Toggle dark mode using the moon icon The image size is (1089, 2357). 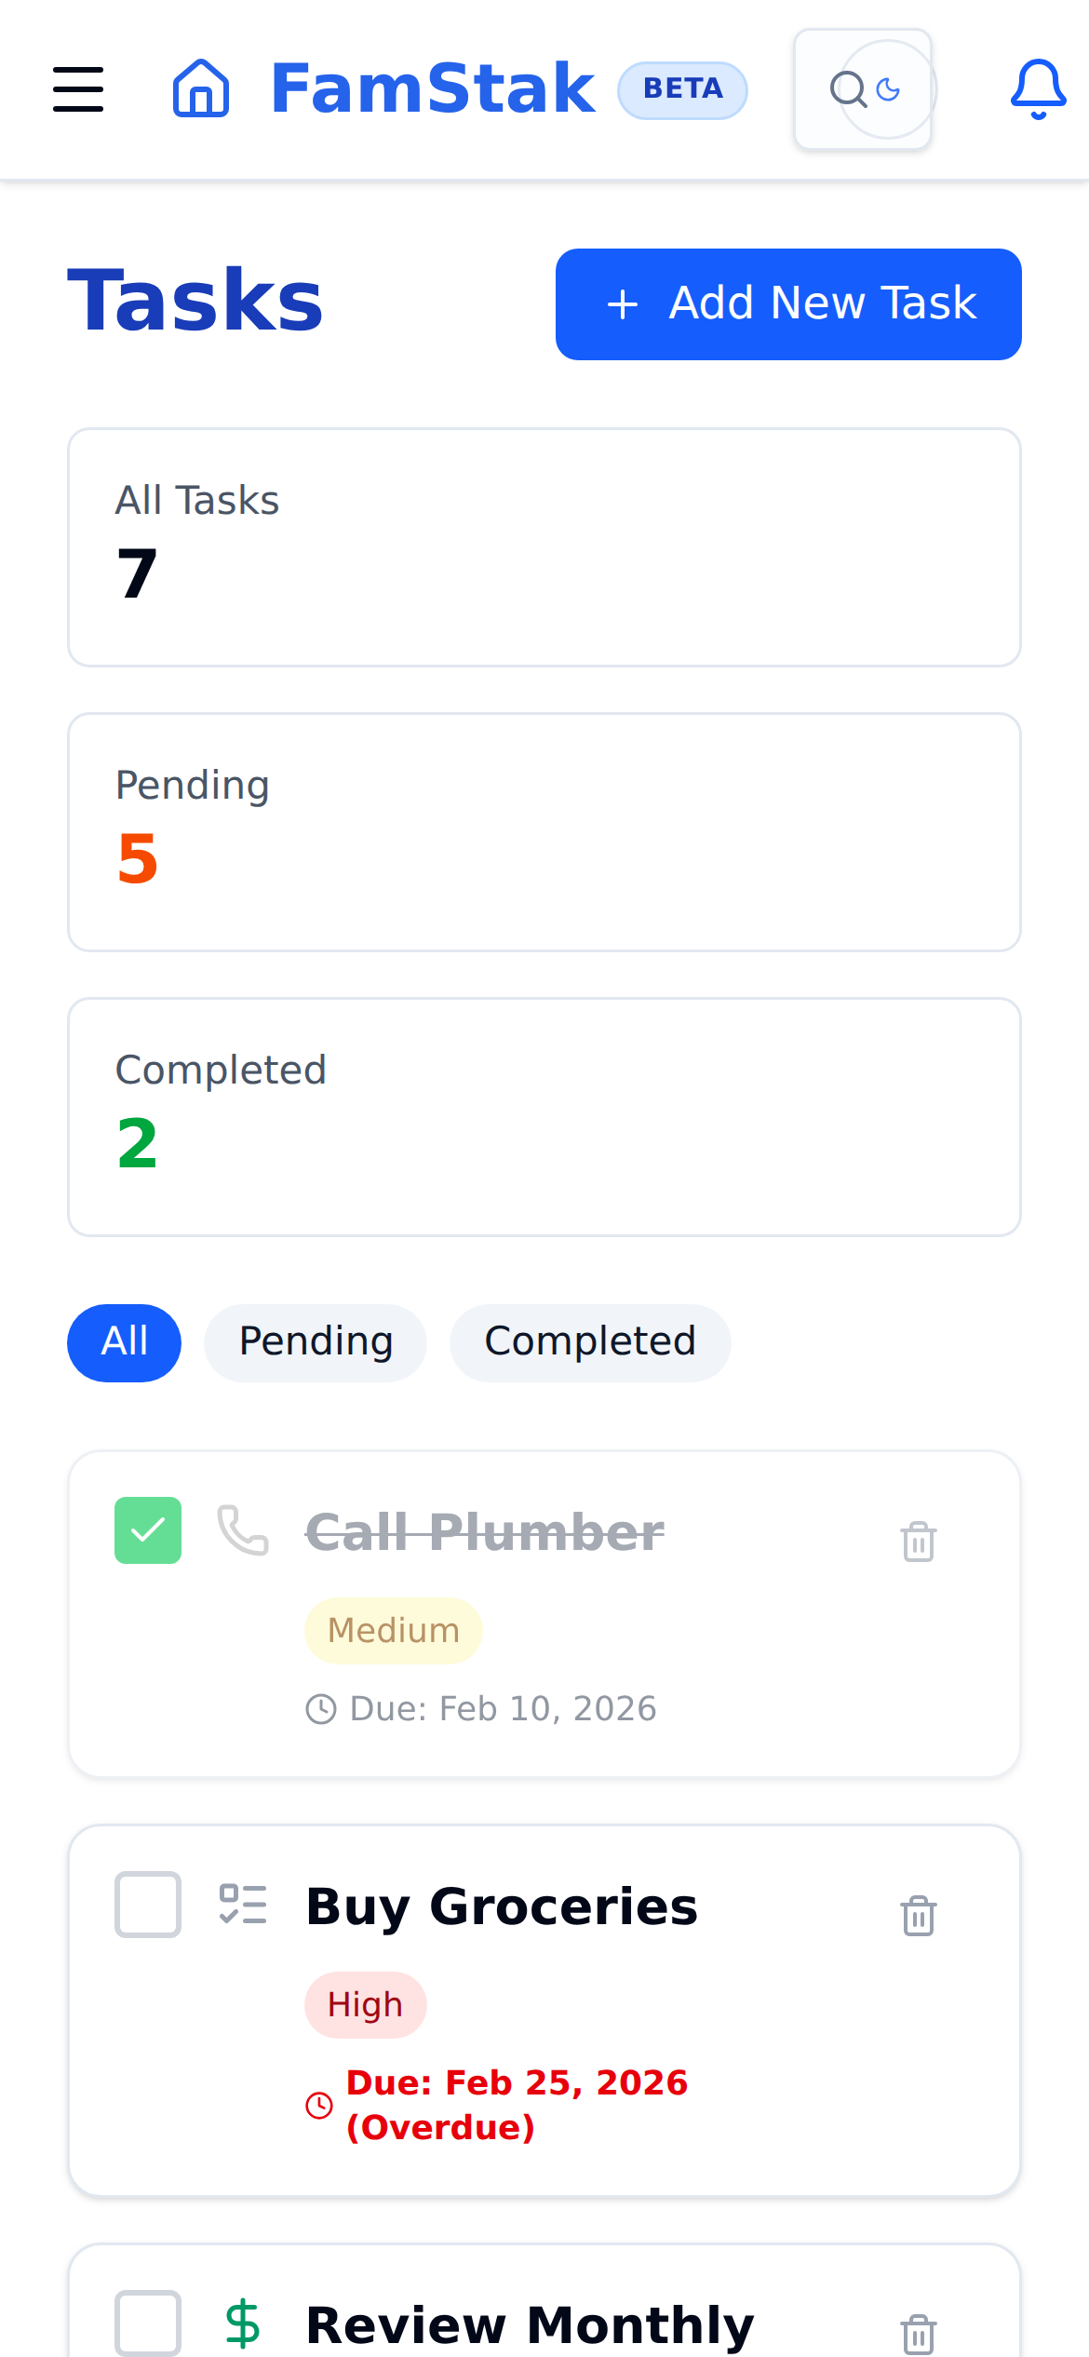(x=885, y=89)
